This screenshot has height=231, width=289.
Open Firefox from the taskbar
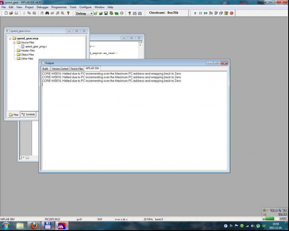pos(34,226)
